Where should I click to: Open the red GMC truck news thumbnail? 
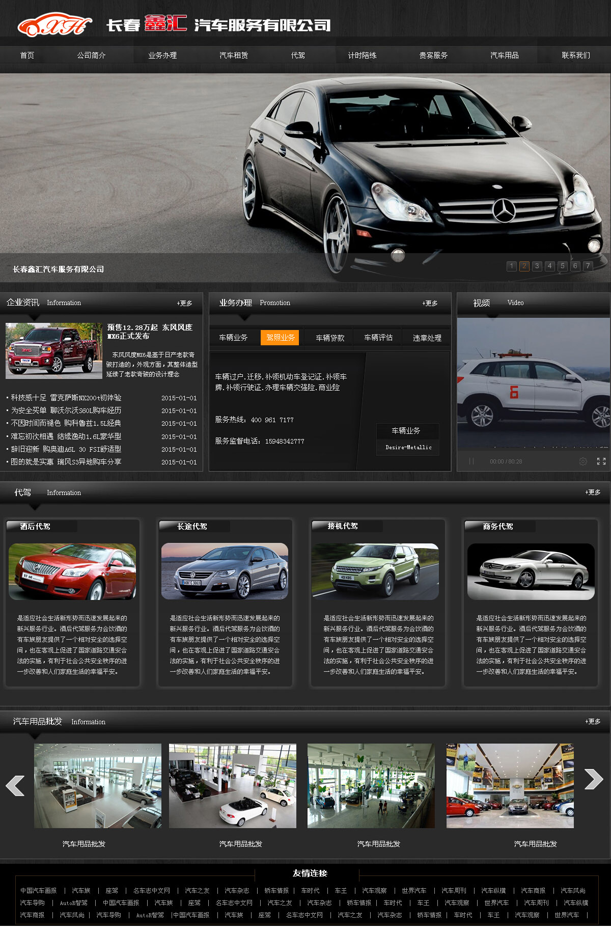click(x=54, y=350)
